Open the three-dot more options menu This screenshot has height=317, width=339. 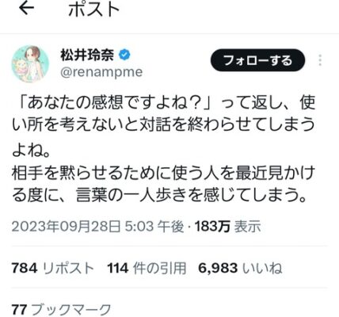(x=320, y=60)
